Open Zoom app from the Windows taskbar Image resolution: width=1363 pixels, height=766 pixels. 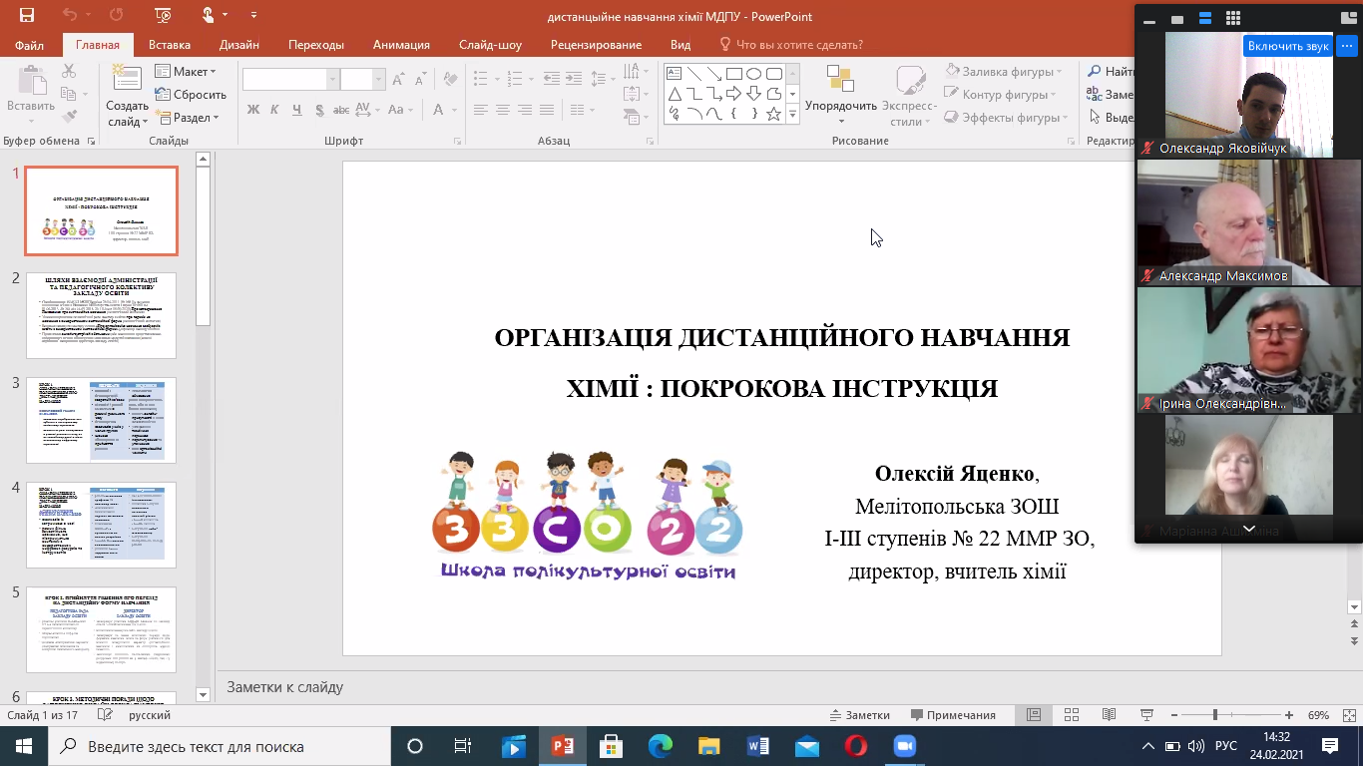pos(904,746)
